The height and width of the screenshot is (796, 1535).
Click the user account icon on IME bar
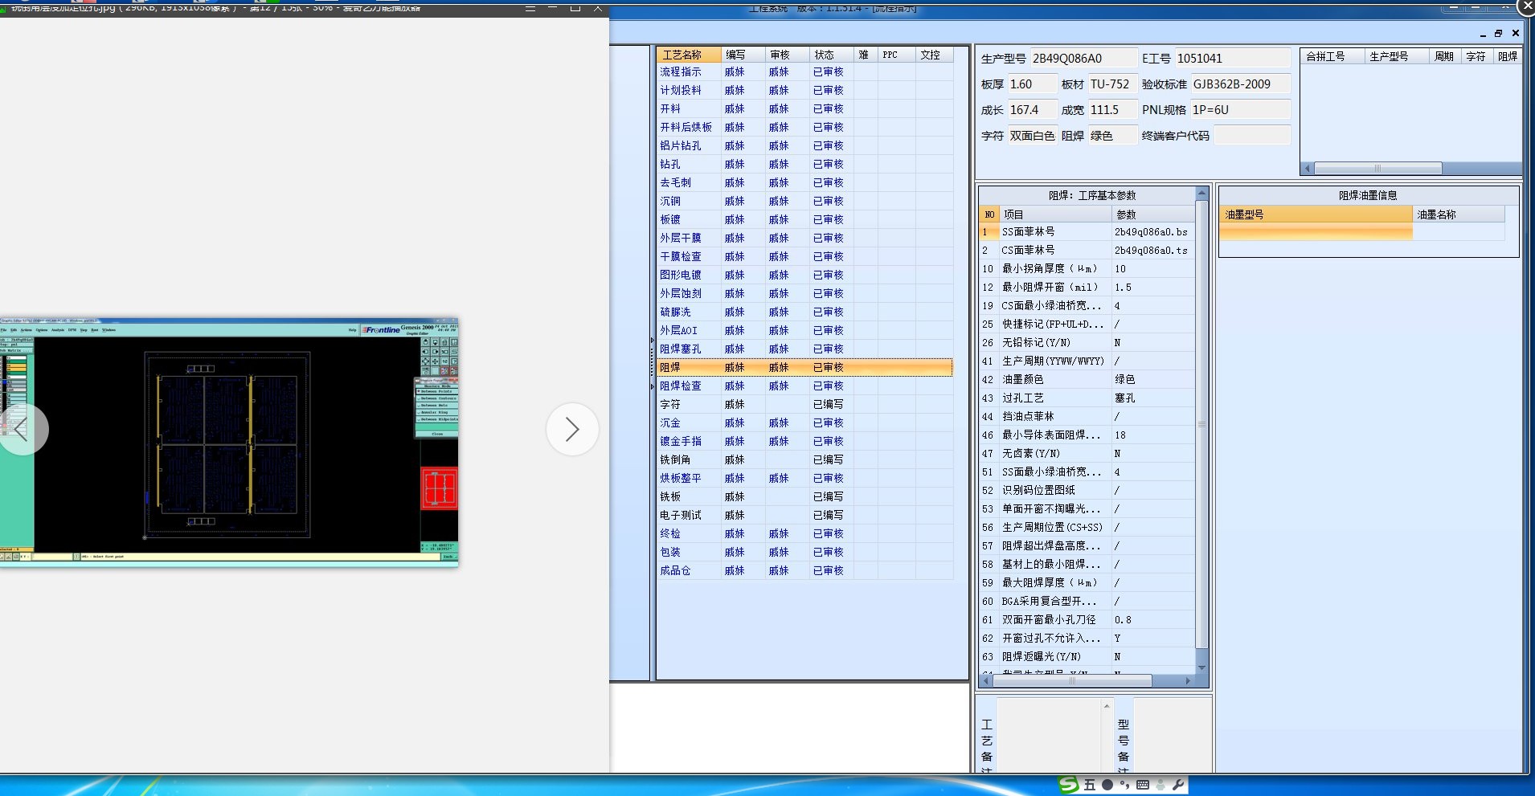(x=1160, y=785)
